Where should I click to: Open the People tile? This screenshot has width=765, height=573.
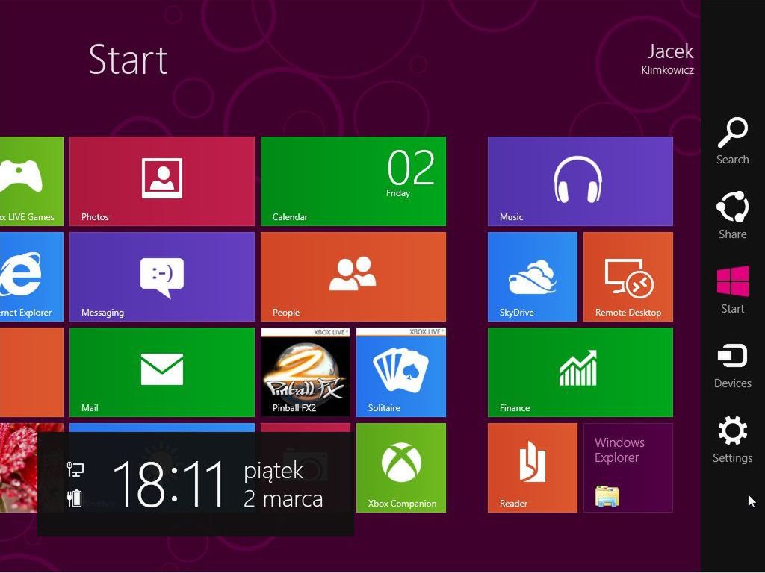coord(353,277)
